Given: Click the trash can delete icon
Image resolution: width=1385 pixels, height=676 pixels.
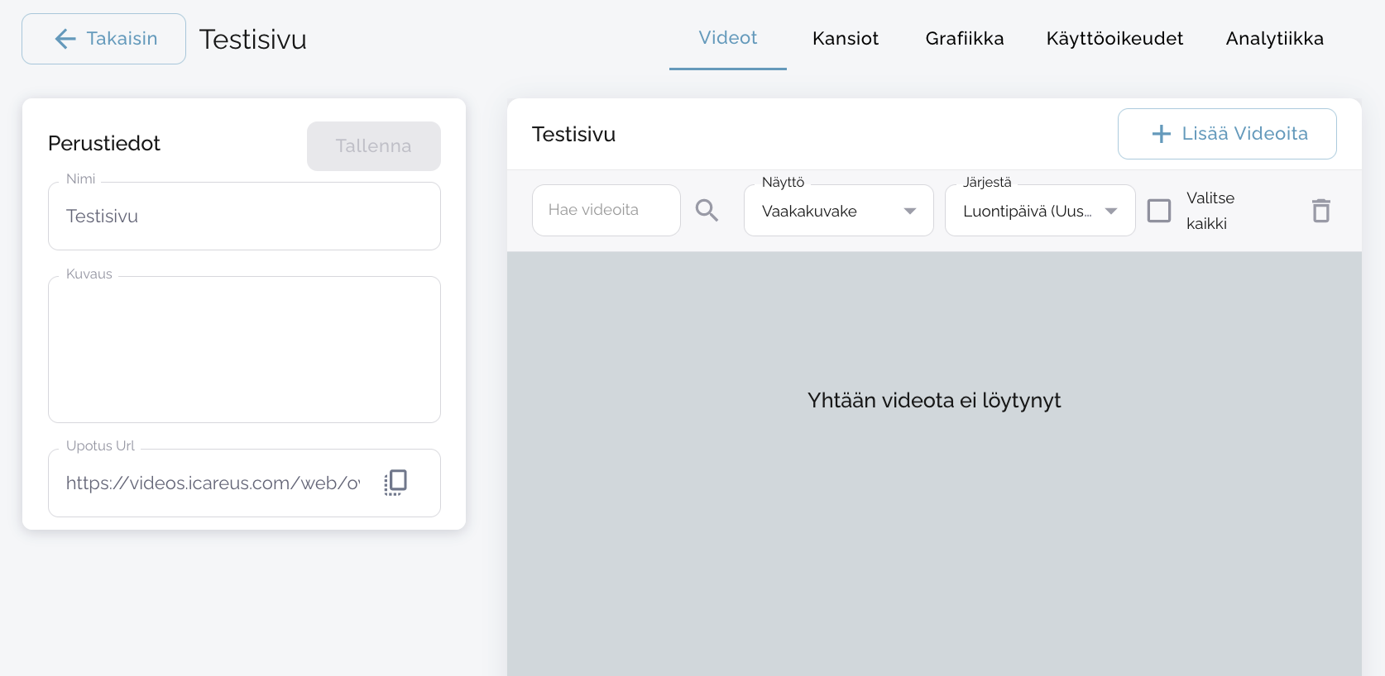Looking at the screenshot, I should coord(1320,211).
